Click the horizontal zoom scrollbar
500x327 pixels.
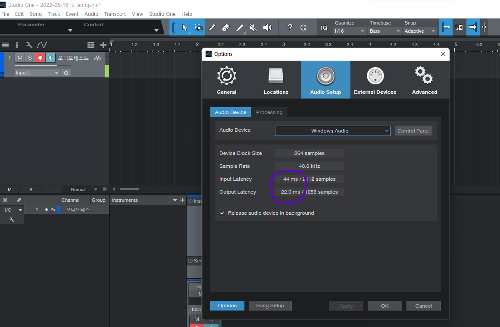coord(129,189)
